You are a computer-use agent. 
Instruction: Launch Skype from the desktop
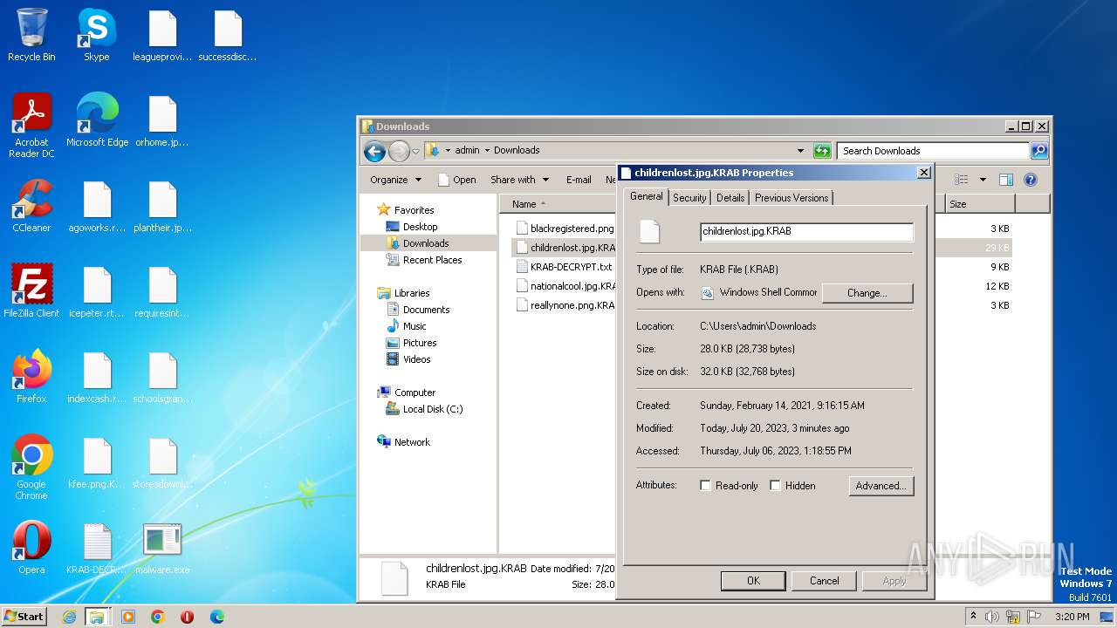coord(96,35)
